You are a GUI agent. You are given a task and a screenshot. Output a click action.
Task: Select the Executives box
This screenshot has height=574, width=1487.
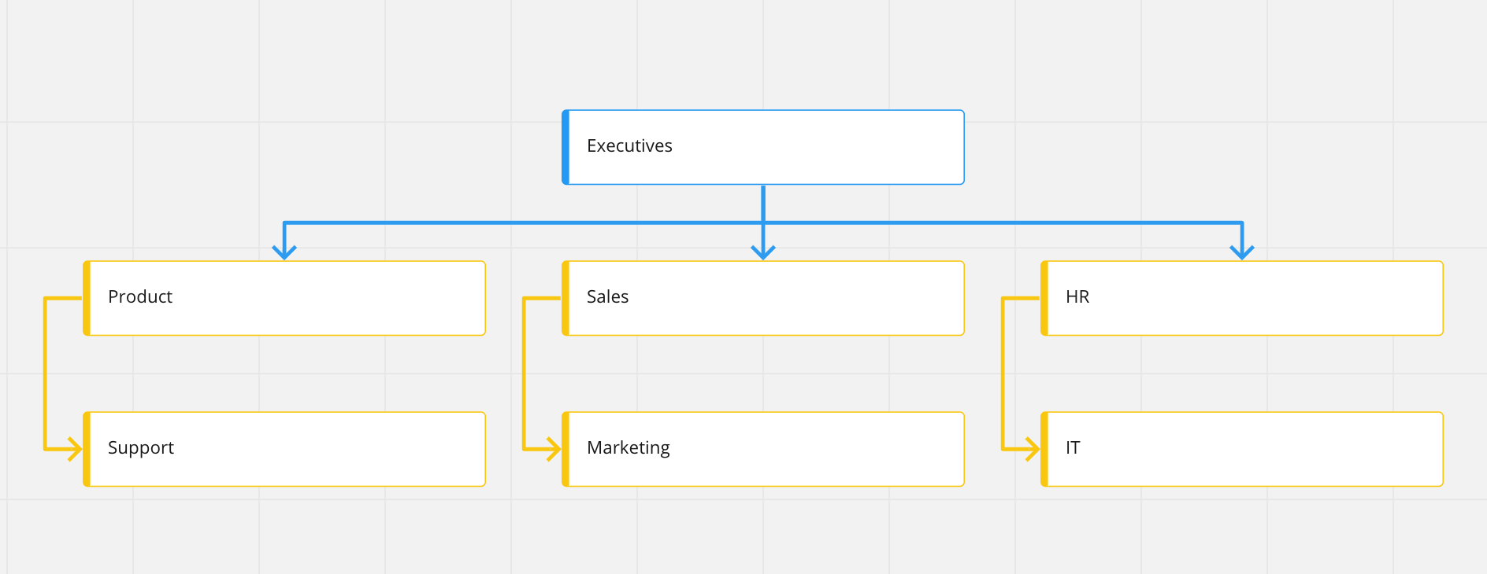762,147
